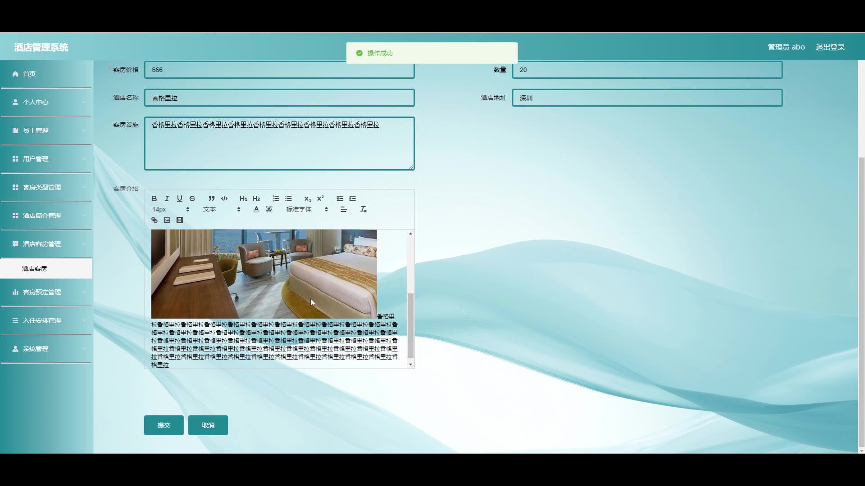Click the 提交 submit button
This screenshot has width=865, height=486.
[x=164, y=425]
